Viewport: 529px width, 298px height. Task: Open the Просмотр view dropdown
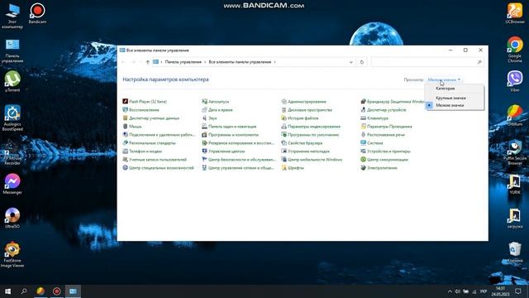(x=444, y=79)
